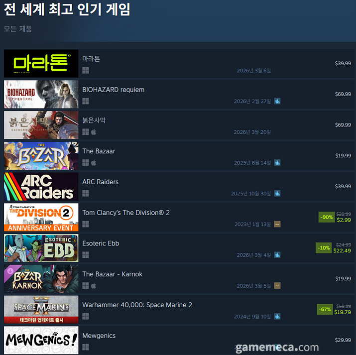Click the -90% discount badge
The width and height of the screenshot is (356, 355).
click(327, 217)
